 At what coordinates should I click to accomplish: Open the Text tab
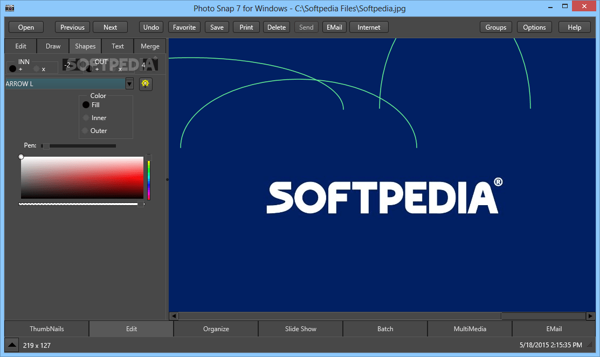point(118,46)
